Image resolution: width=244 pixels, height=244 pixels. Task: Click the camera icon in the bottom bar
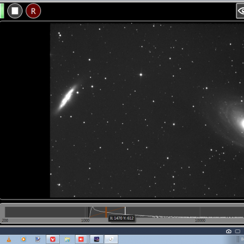pos(229,231)
